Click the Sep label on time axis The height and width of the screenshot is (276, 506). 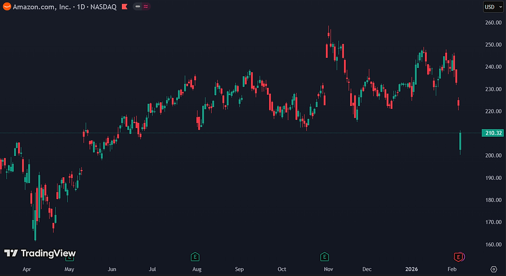(x=240, y=269)
